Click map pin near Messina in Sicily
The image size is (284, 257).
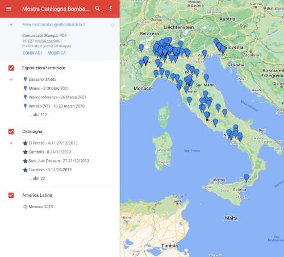tap(247, 178)
